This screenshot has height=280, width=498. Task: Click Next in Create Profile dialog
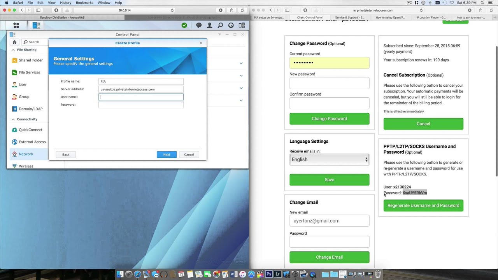[x=167, y=154]
